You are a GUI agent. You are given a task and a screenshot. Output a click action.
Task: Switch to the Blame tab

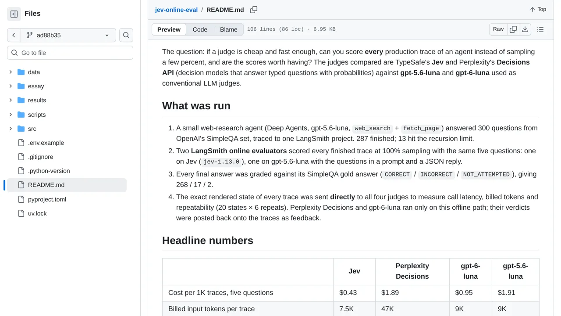(229, 29)
